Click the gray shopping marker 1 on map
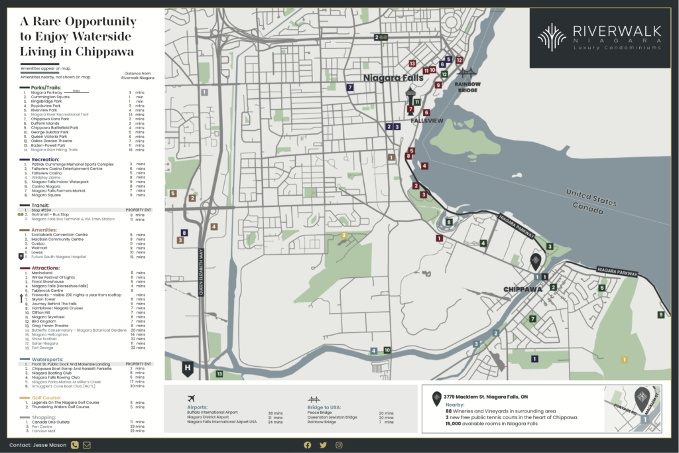This screenshot has height=453, width=679. tap(204, 92)
